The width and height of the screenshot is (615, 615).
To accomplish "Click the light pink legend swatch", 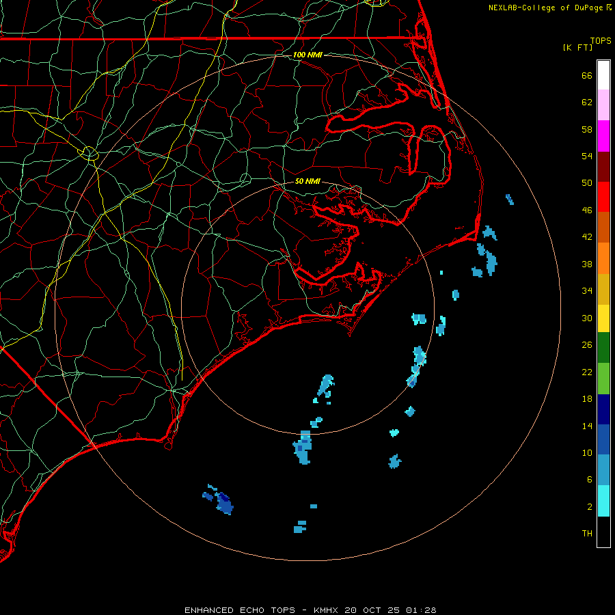I will click(603, 105).
